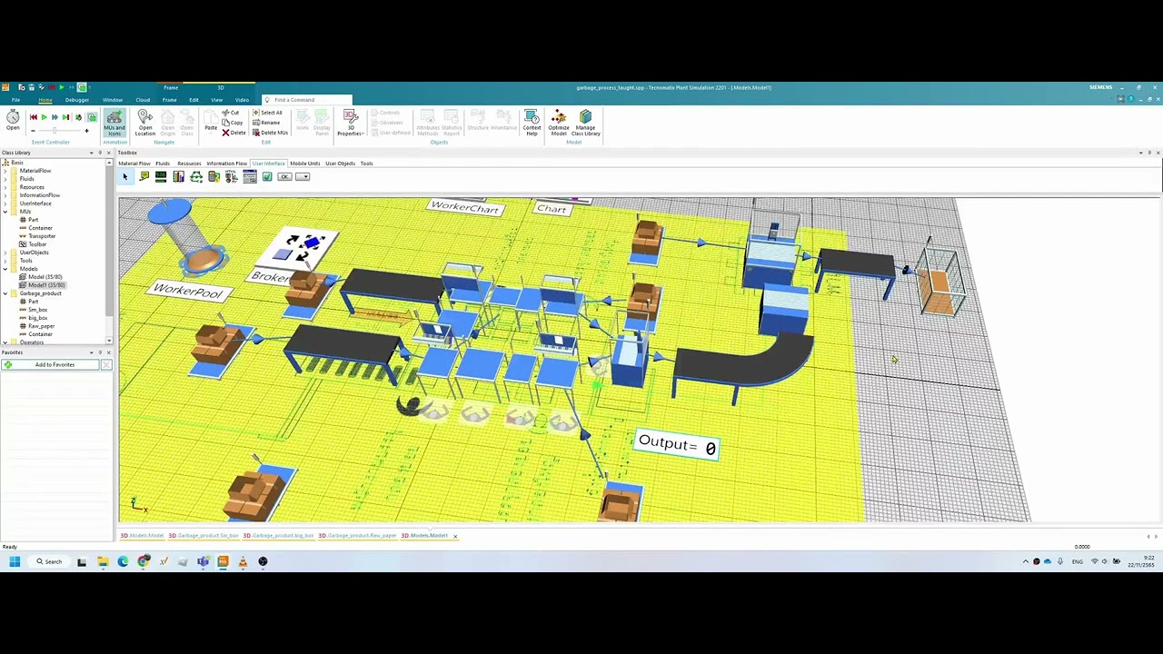Switch to the 3D.Garbage_product.big_box tab
1163x654 pixels.
tap(279, 536)
